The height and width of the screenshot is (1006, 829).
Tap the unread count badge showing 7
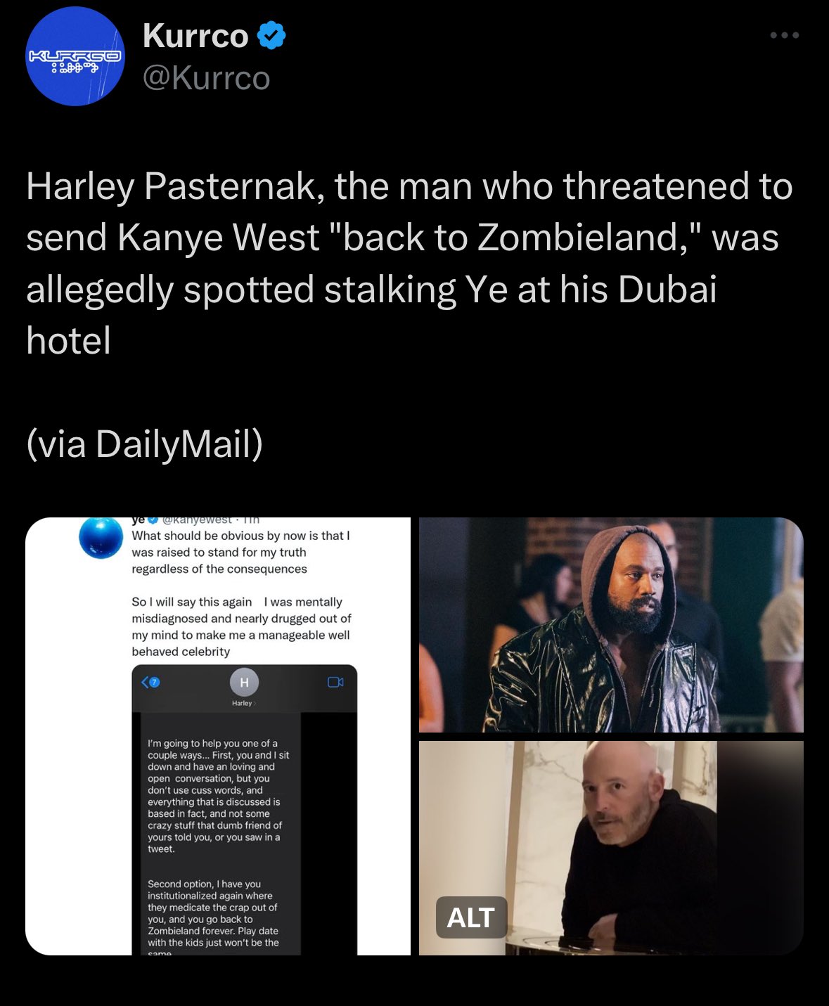tap(155, 682)
